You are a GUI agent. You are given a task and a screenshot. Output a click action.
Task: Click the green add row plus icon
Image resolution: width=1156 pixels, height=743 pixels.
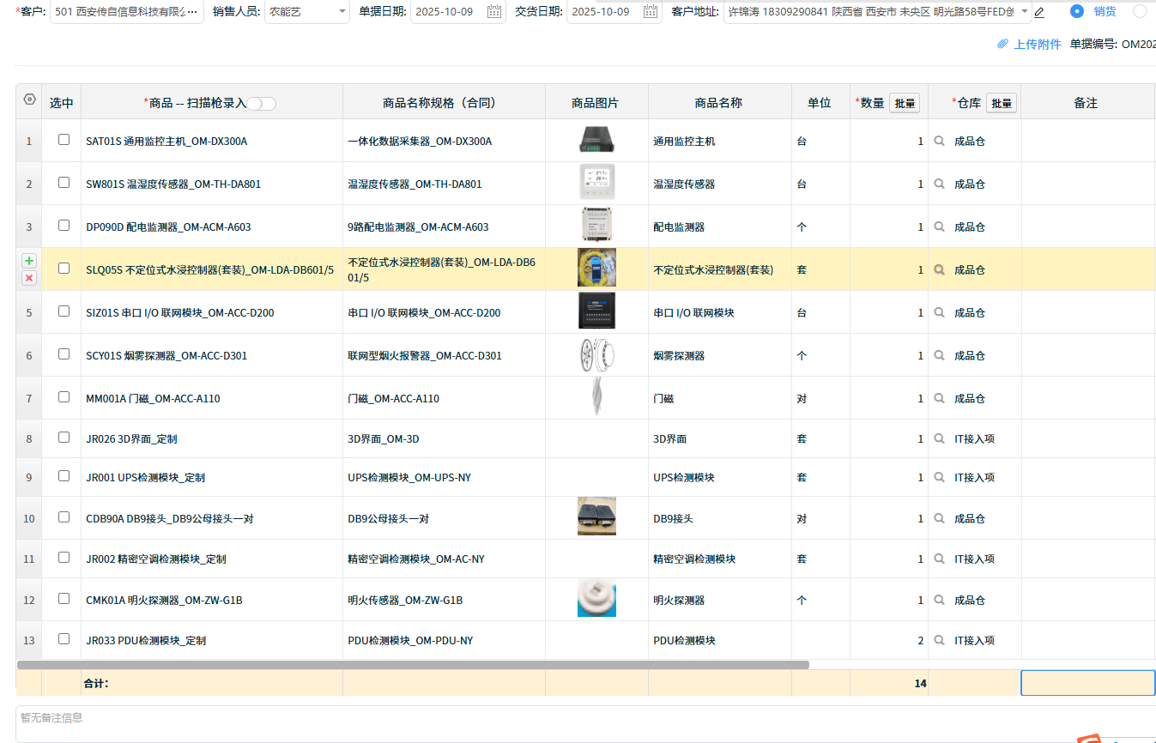[x=29, y=261]
